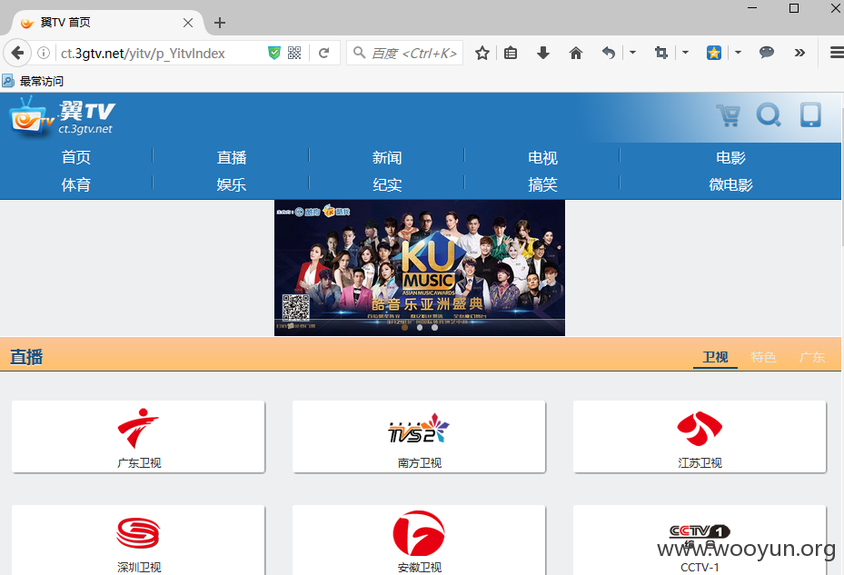Screen dimensions: 844x575
Task: Click the magnifier in the Baidu search box
Action: point(359,53)
